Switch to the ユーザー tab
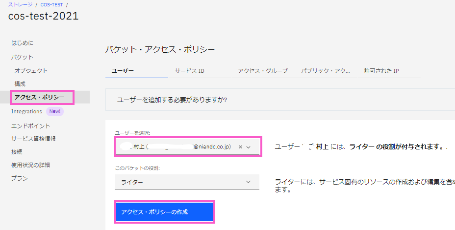Image resolution: width=455 pixels, height=230 pixels. [x=123, y=71]
